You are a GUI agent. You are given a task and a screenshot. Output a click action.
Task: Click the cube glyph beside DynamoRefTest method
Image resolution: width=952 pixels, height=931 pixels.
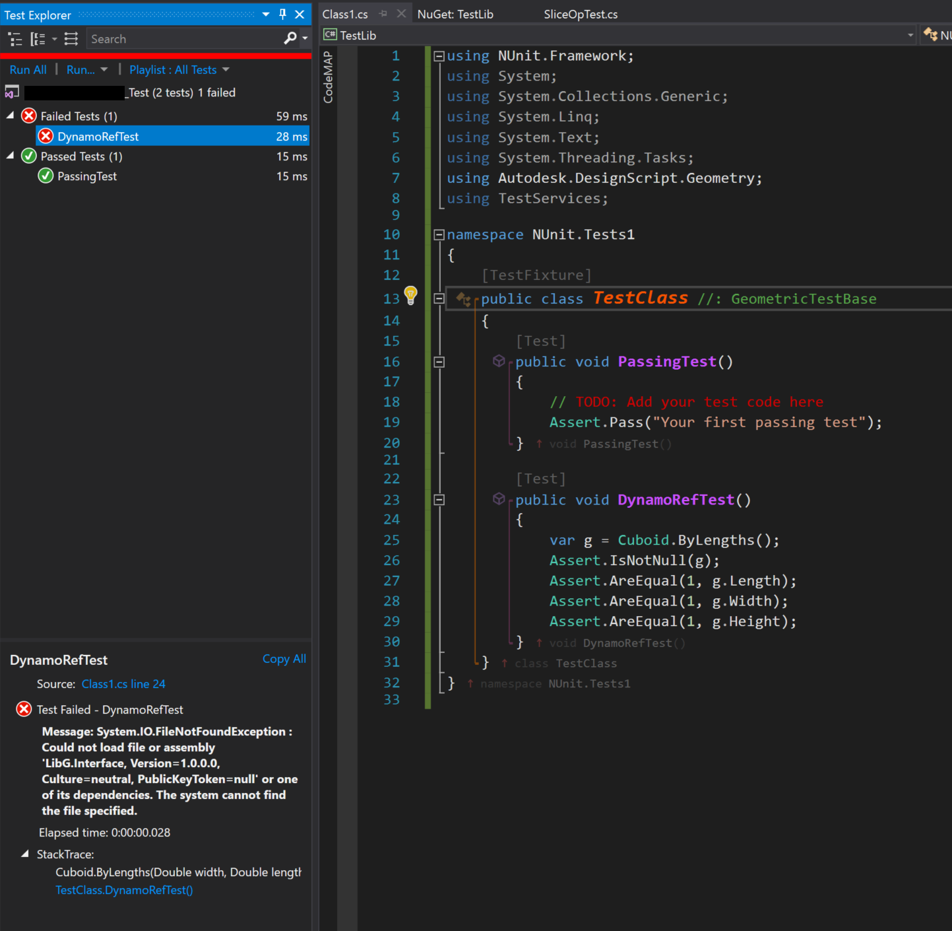click(x=499, y=499)
